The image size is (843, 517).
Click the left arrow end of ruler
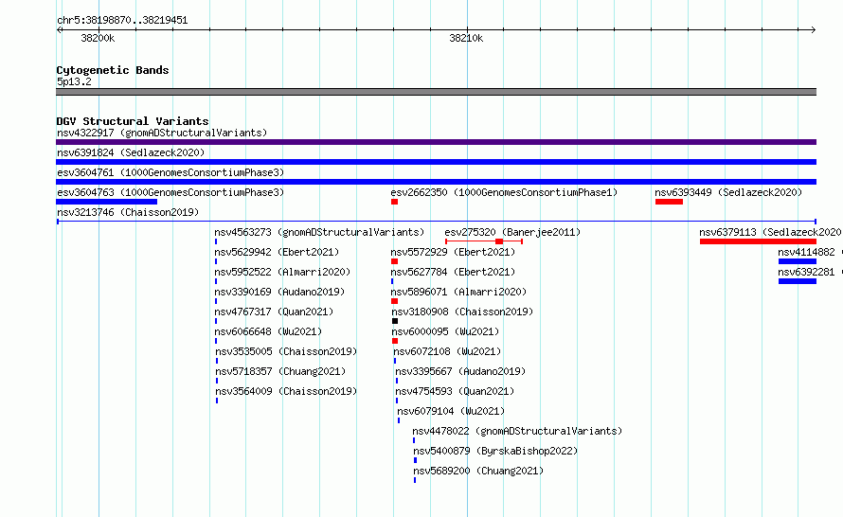tap(59, 29)
